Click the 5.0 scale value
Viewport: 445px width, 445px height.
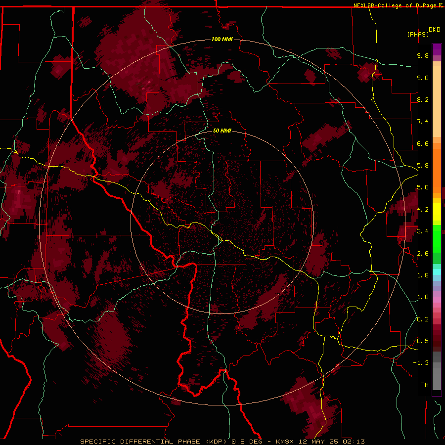point(423,187)
